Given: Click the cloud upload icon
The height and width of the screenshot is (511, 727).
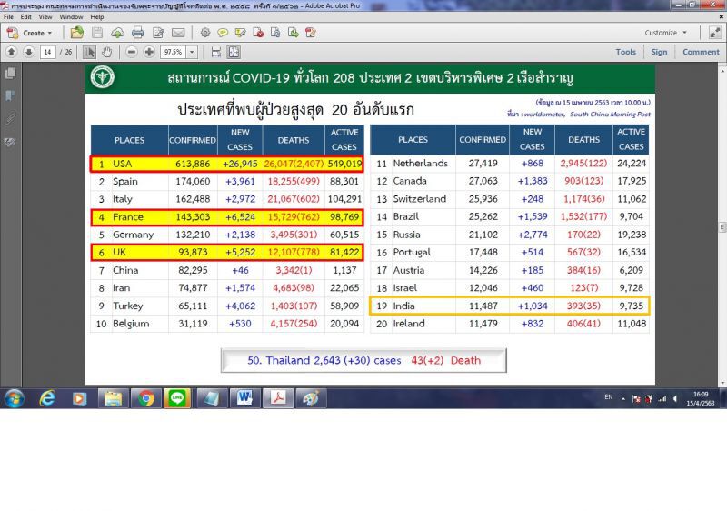Looking at the screenshot, I should pyautogui.click(x=117, y=33).
